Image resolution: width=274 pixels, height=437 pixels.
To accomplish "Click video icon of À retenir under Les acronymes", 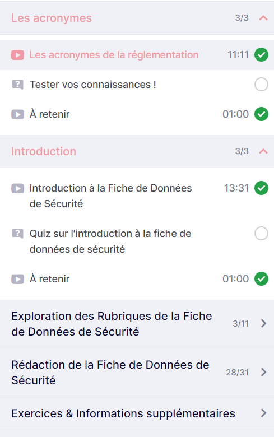I will 17,114.
